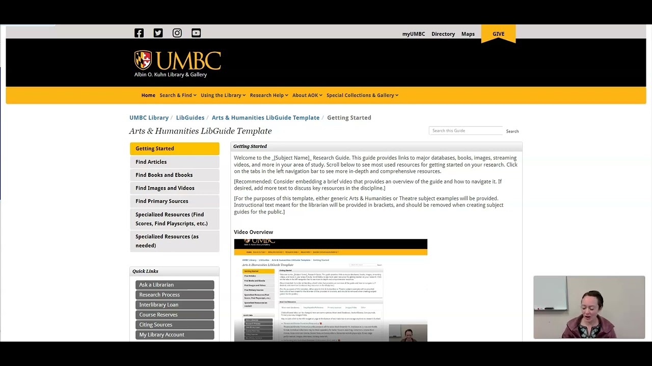This screenshot has width=652, height=366.
Task: Expand Special Collections & Gallery menu
Action: point(362,95)
